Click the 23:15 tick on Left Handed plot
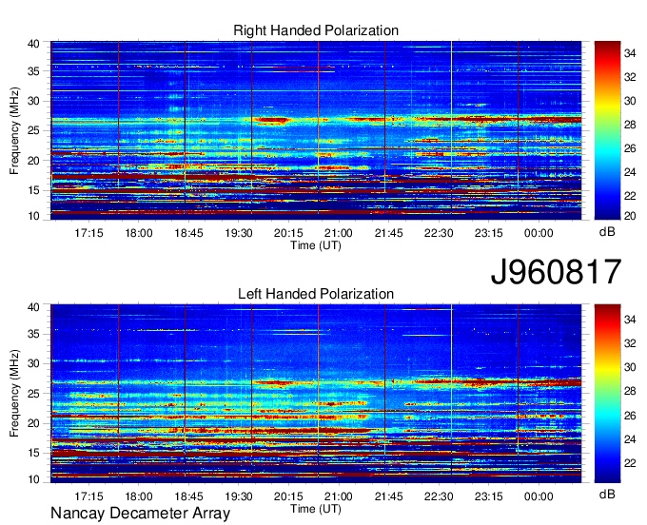647x525 pixels. pos(488,496)
